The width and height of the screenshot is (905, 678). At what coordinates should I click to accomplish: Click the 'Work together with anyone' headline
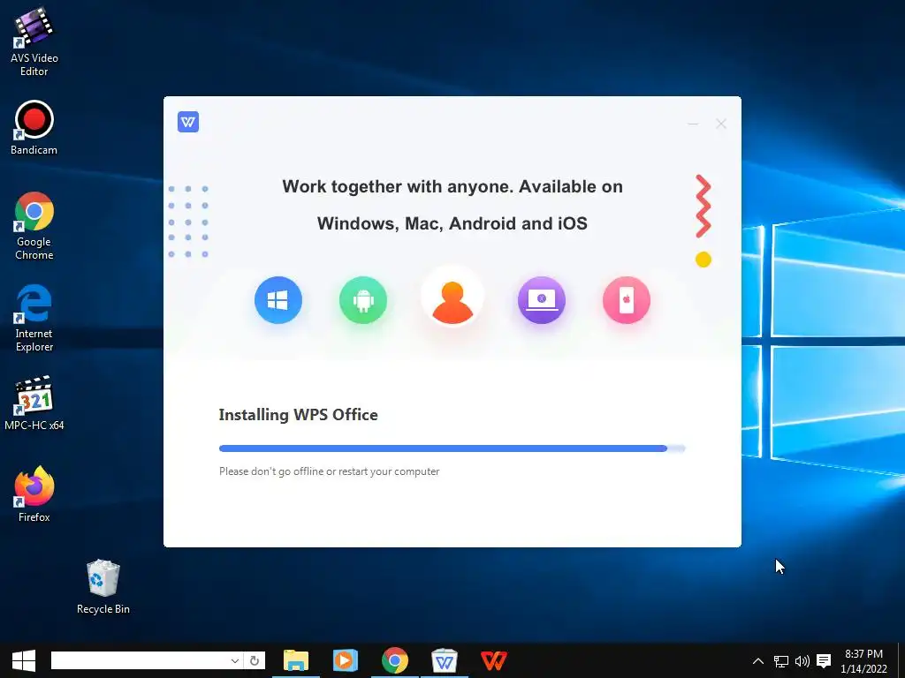point(452,205)
